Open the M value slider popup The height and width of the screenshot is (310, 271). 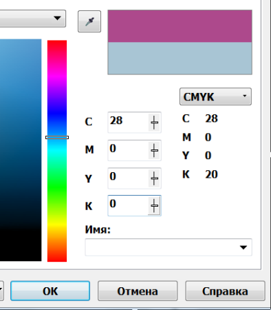point(154,150)
